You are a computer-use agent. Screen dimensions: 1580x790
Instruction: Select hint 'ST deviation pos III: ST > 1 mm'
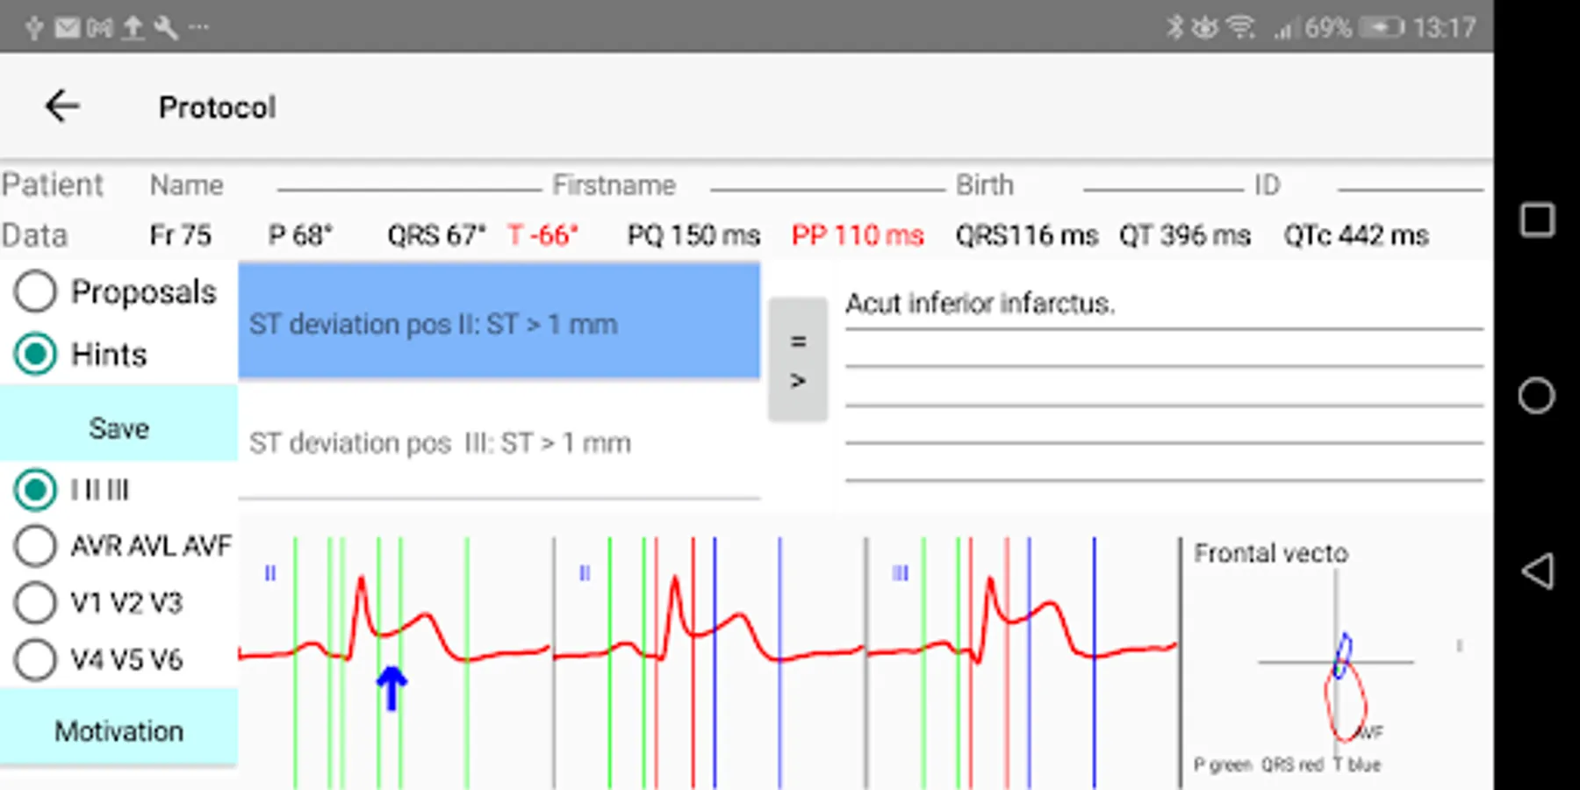(499, 442)
